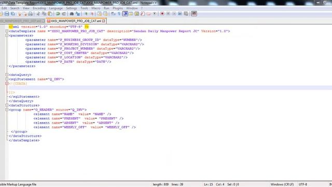Open the User Defined Language icon
The width and height of the screenshot is (332, 187).
pyautogui.click(x=131, y=14)
